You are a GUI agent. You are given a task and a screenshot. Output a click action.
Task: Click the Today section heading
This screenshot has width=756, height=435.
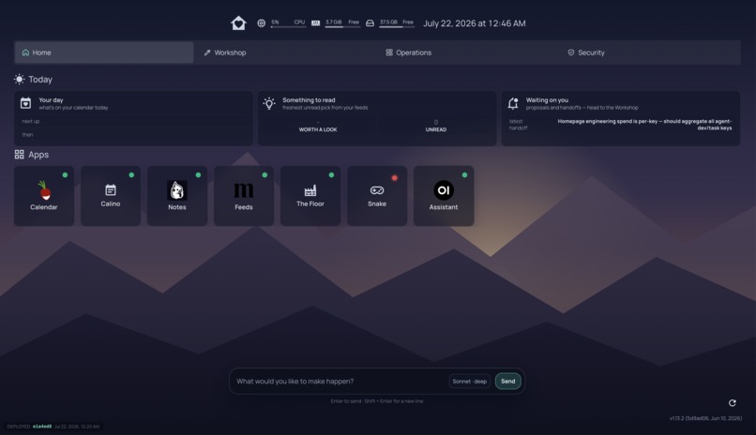[x=40, y=79]
